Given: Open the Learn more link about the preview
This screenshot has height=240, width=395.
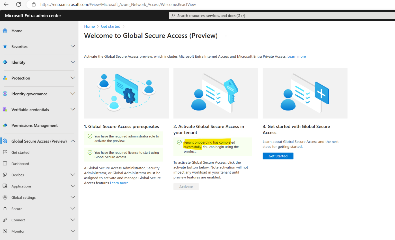Looking at the screenshot, I should (x=297, y=56).
